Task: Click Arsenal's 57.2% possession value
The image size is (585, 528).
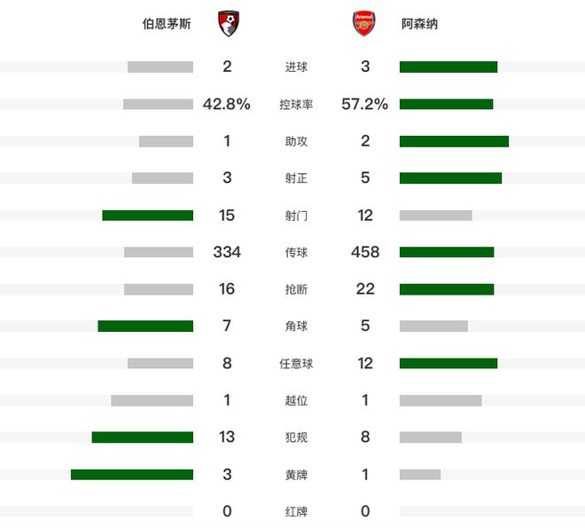Action: 365,105
